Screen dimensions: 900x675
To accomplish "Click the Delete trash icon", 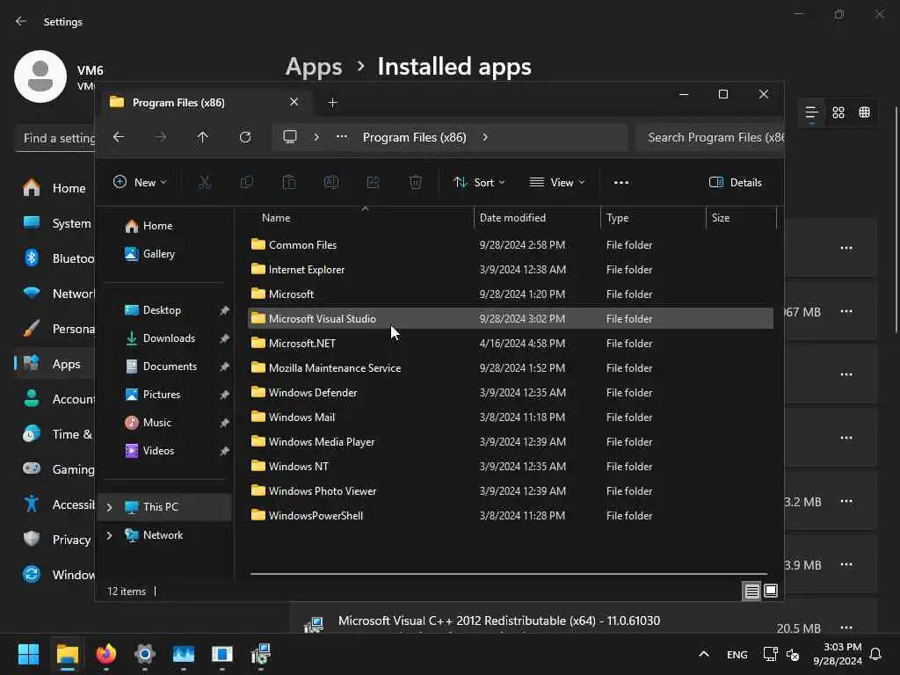I will (x=416, y=183).
